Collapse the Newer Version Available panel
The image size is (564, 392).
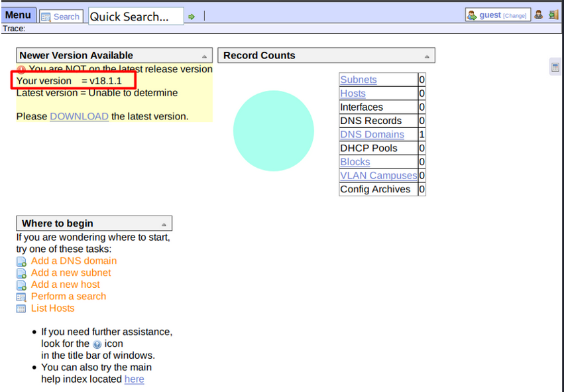[204, 56]
